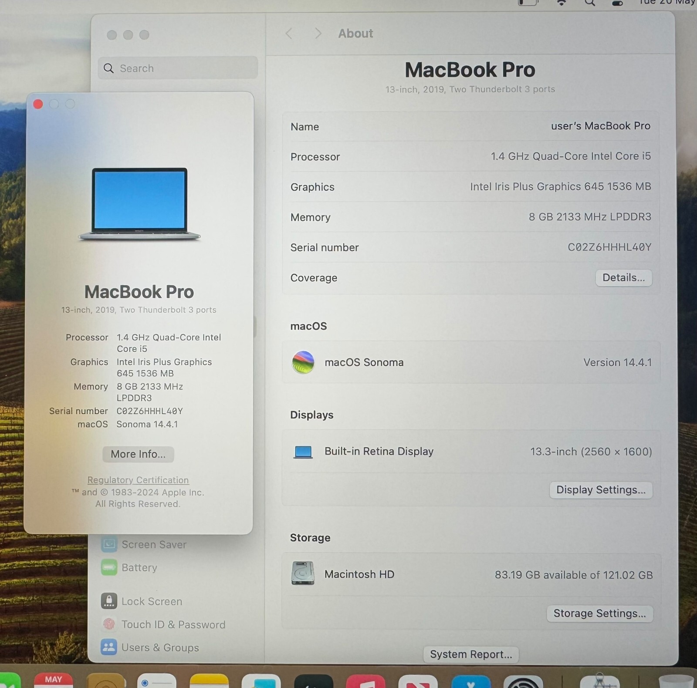Click the "Built-in Retina Display" label
The height and width of the screenshot is (688, 697).
(x=379, y=452)
